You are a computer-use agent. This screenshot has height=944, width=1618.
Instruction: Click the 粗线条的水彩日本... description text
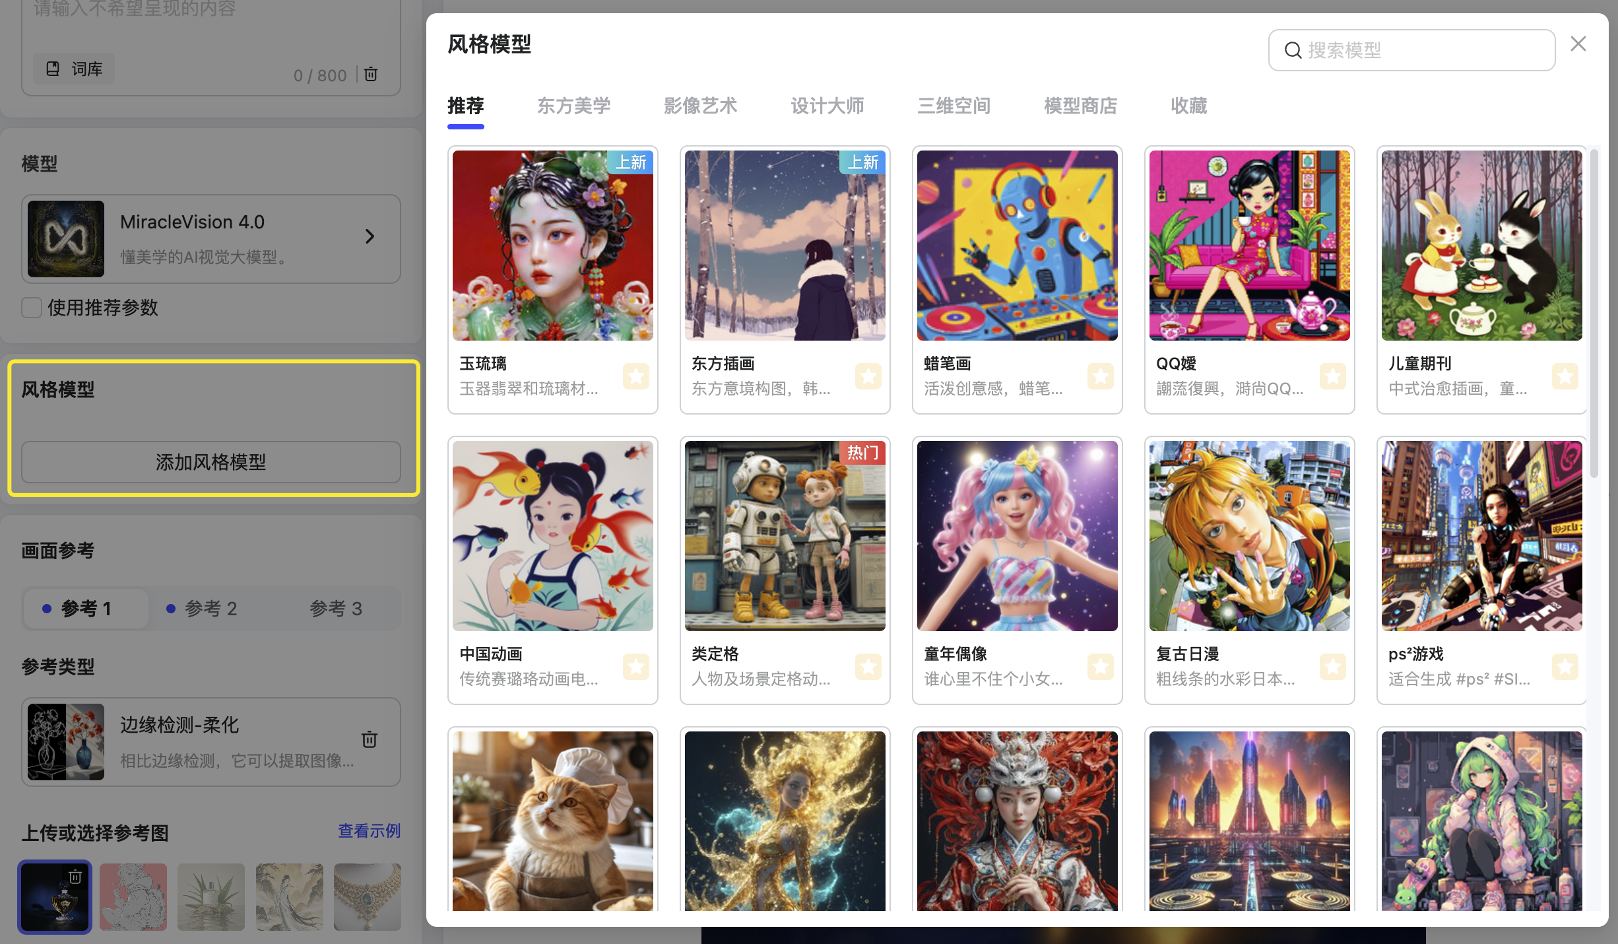(1225, 679)
